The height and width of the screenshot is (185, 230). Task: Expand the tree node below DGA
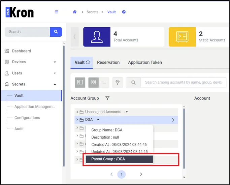coord(77,127)
